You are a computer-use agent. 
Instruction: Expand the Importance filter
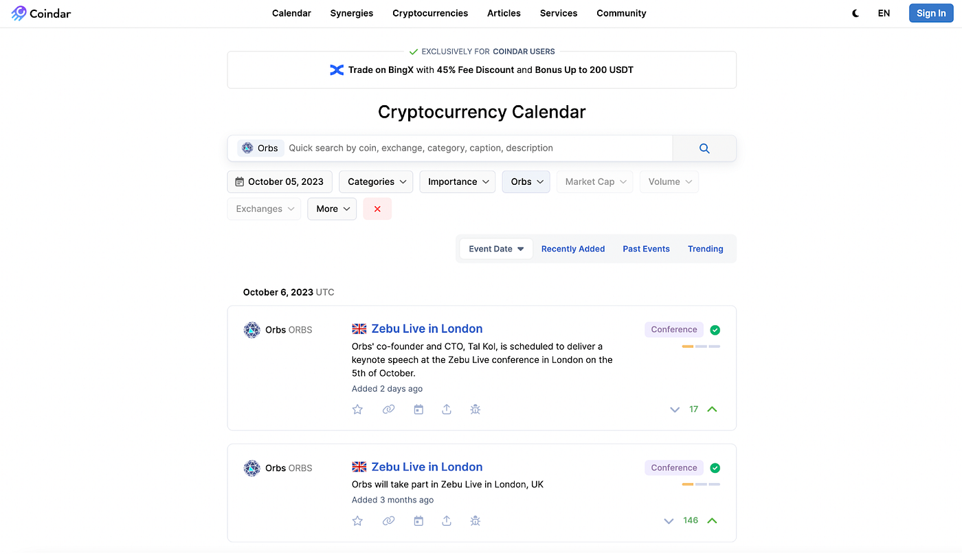click(457, 181)
